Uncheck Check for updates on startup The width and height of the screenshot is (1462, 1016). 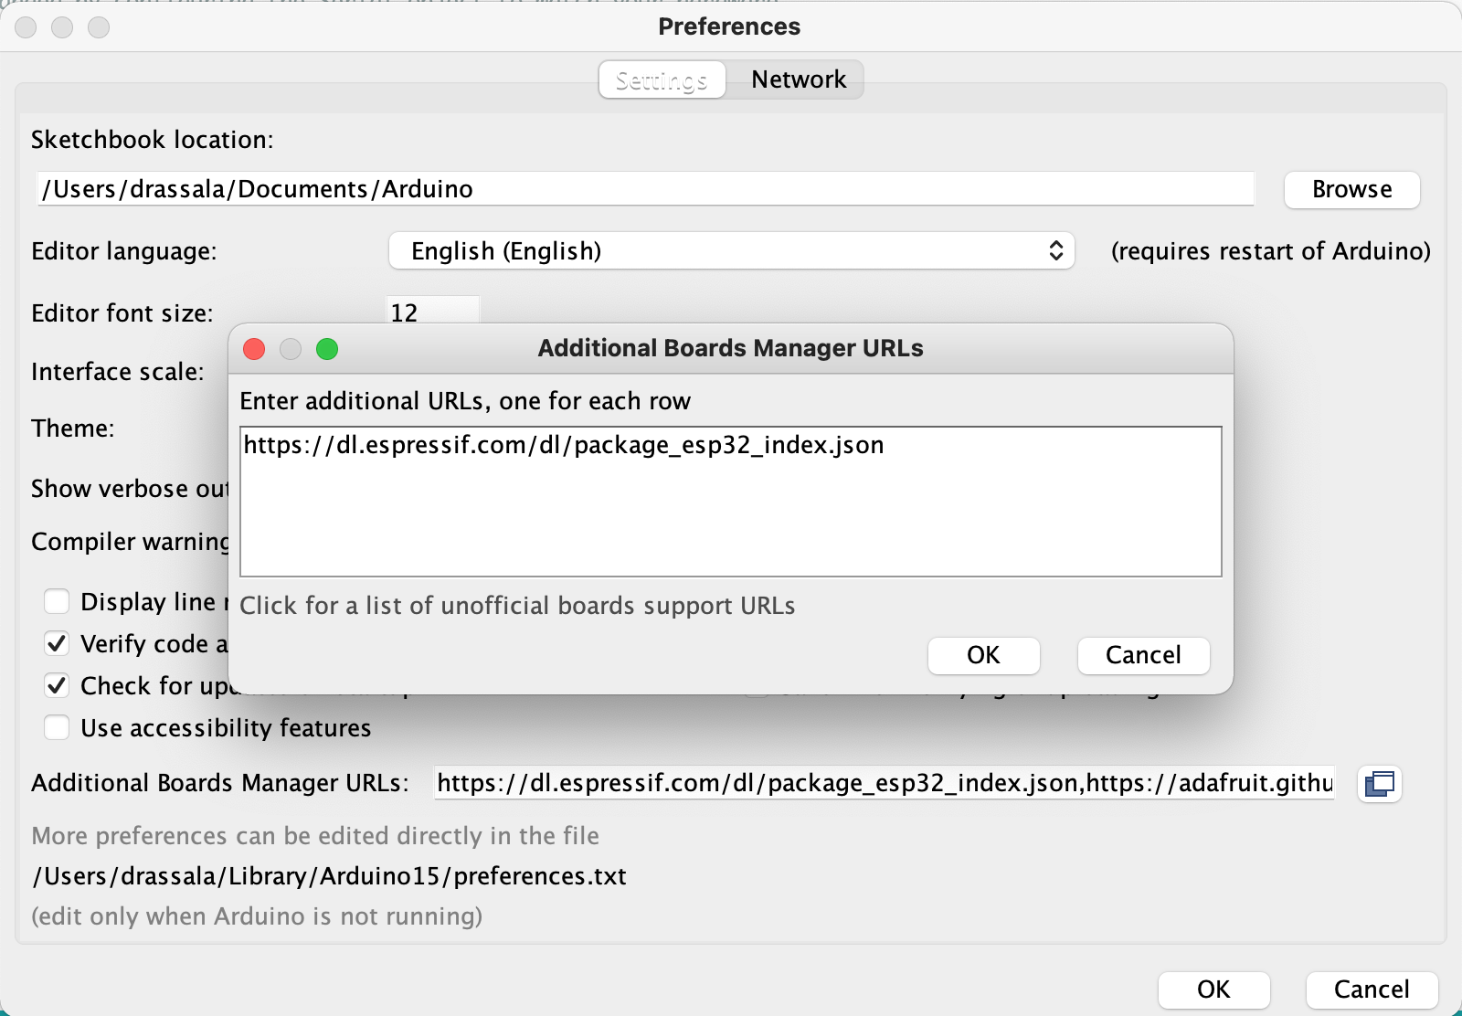coord(57,685)
